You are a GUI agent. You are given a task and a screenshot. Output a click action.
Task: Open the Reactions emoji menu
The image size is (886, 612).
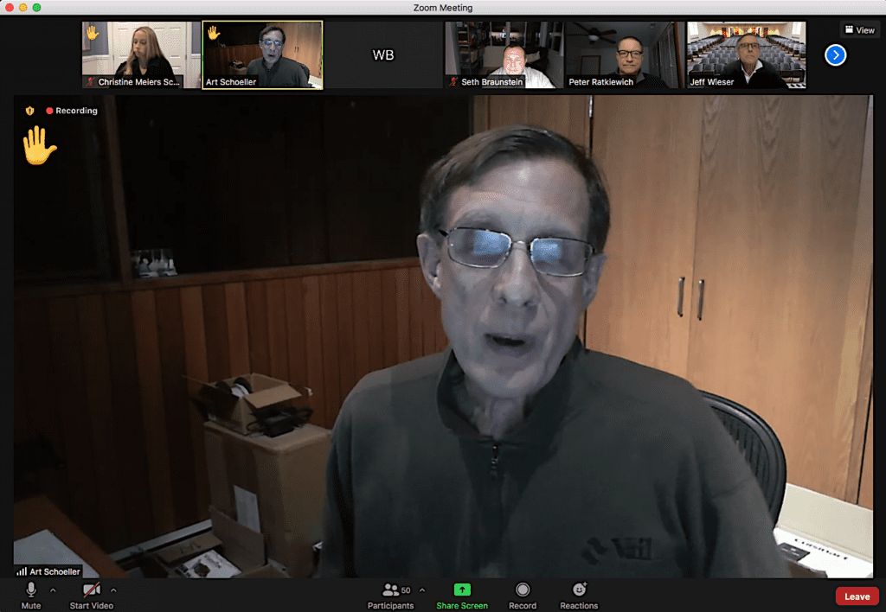pos(579,590)
